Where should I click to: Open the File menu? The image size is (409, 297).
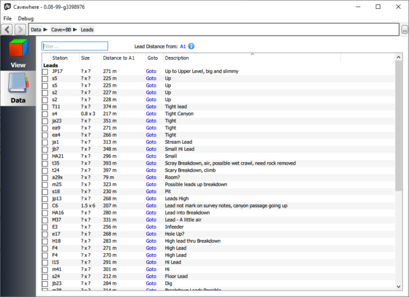tap(7, 18)
